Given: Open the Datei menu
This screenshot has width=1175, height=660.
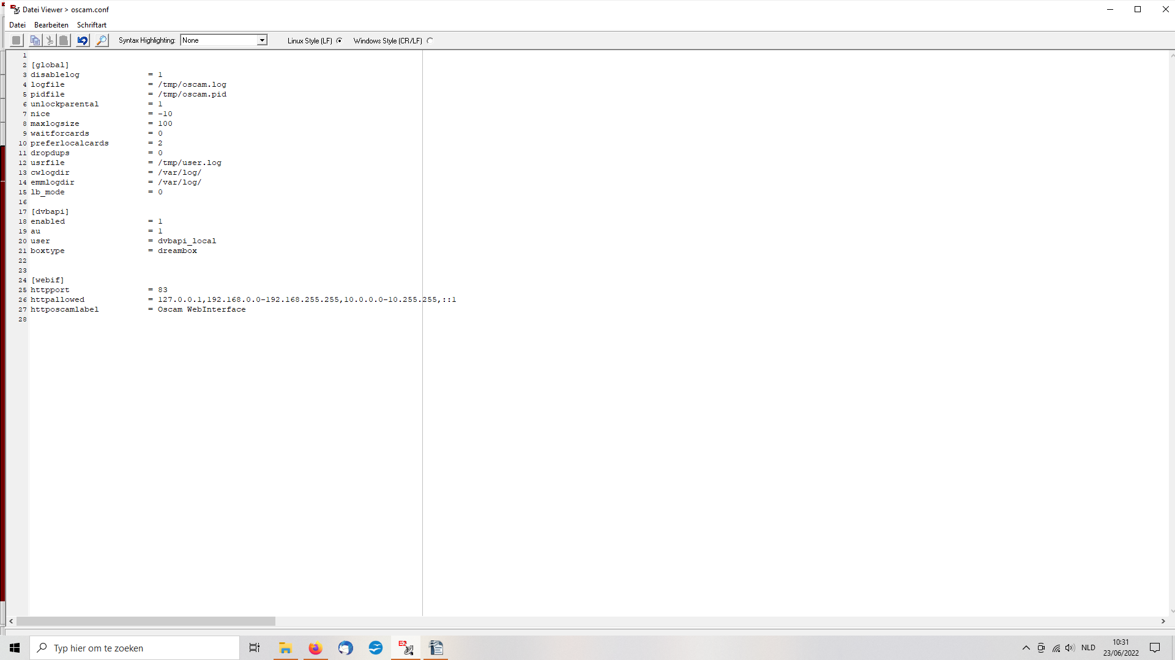Looking at the screenshot, I should [17, 25].
